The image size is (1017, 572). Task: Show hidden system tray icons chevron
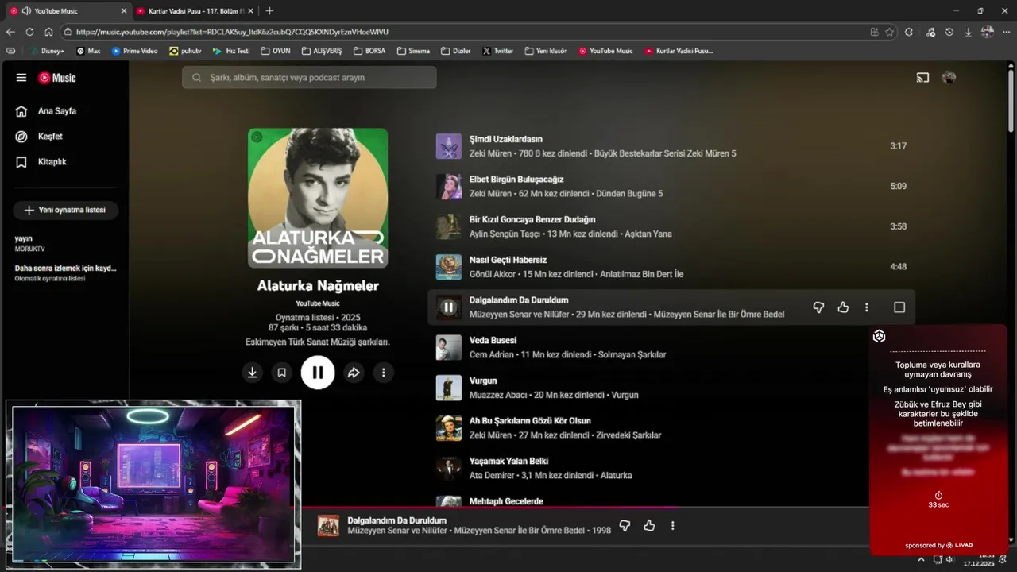(921, 559)
